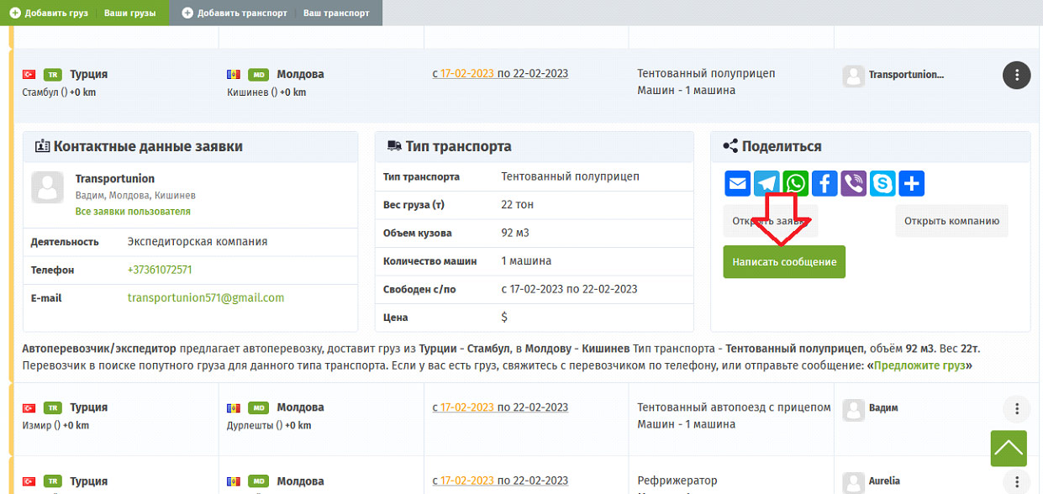The height and width of the screenshot is (494, 1043).
Task: Click Transportunion avatar in contact panel
Action: click(48, 187)
